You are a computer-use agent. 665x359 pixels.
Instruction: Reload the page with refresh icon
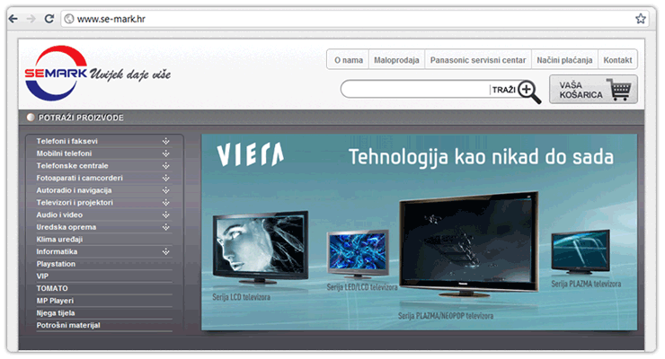[49, 19]
